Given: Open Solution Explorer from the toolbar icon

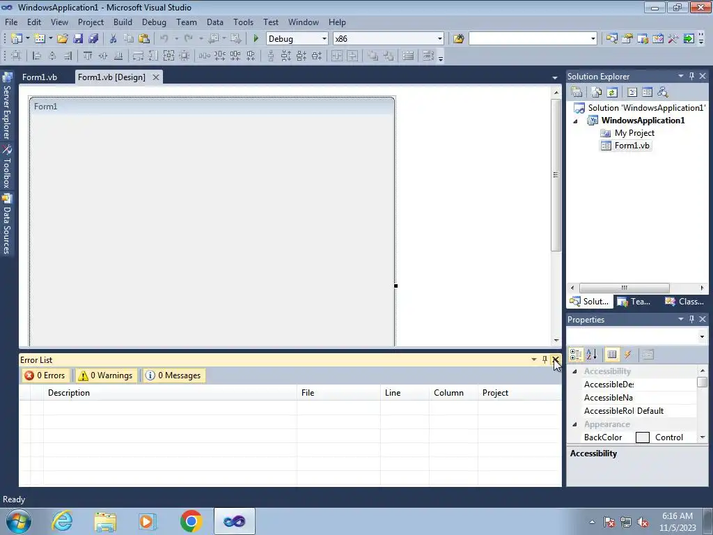Looking at the screenshot, I should pyautogui.click(x=611, y=39).
